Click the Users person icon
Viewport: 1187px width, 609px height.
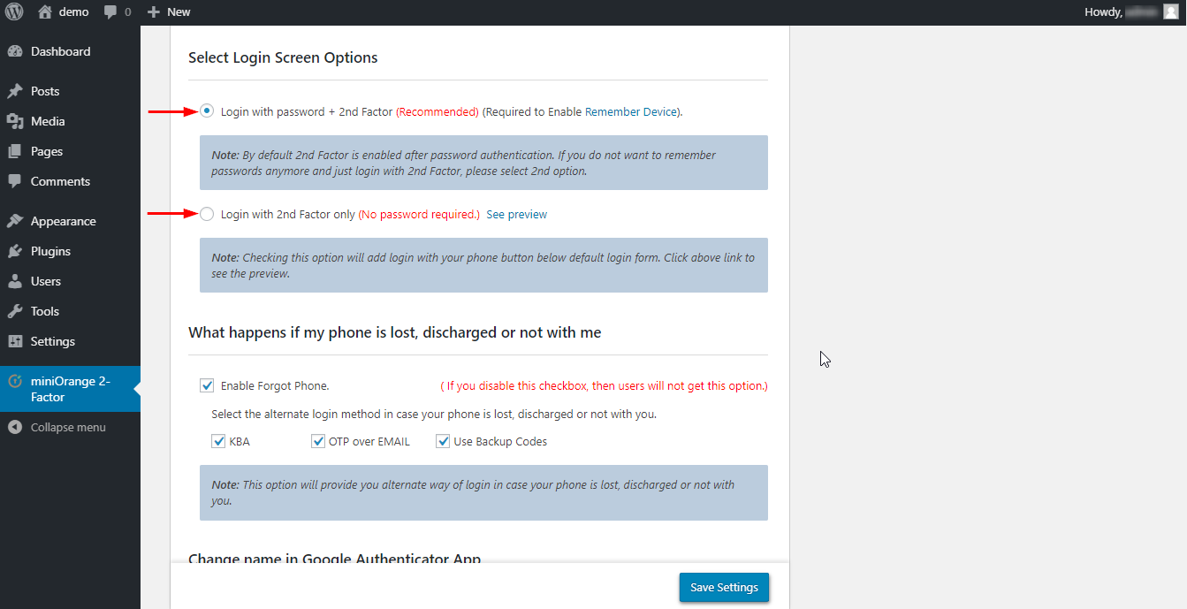click(14, 281)
